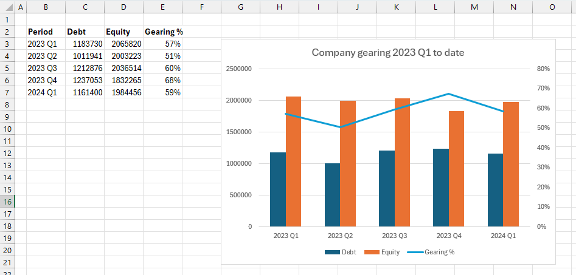576x275 pixels.
Task: Select column header C
Action: coord(85,7)
